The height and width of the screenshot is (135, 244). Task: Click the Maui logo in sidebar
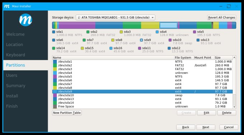click(25, 20)
